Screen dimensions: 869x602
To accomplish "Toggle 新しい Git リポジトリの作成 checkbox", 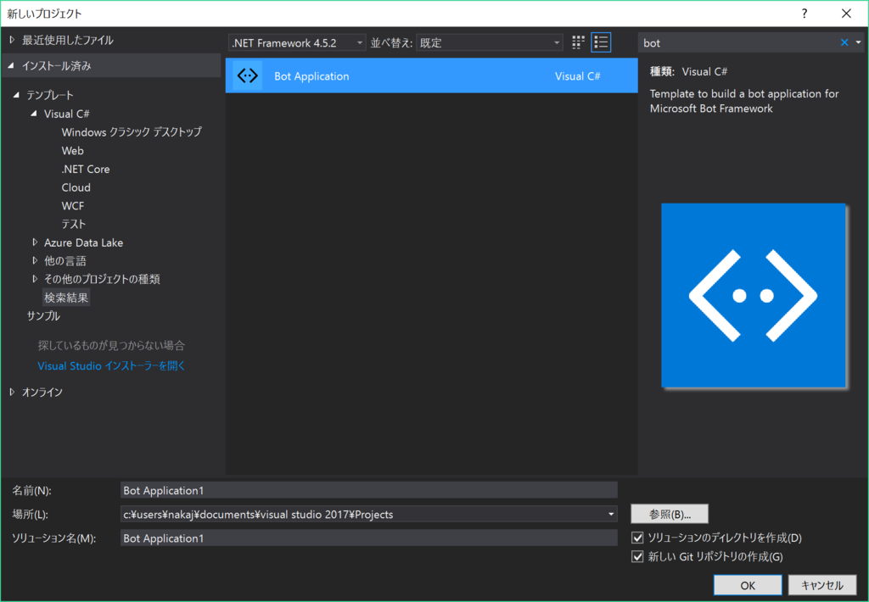I will [x=637, y=556].
